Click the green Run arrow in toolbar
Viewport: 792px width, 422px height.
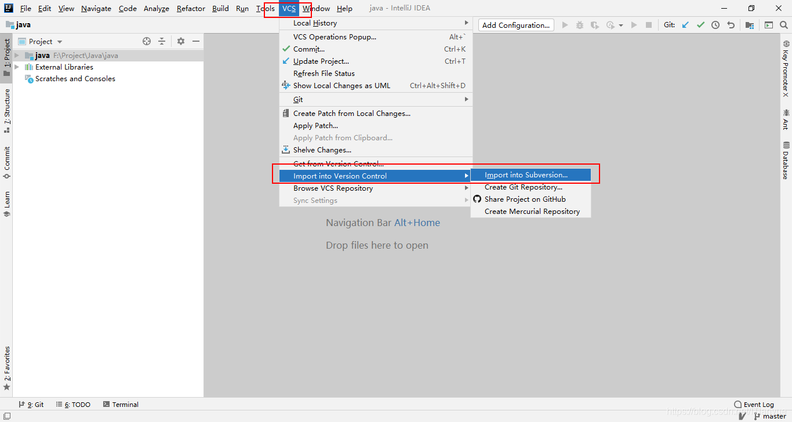565,25
